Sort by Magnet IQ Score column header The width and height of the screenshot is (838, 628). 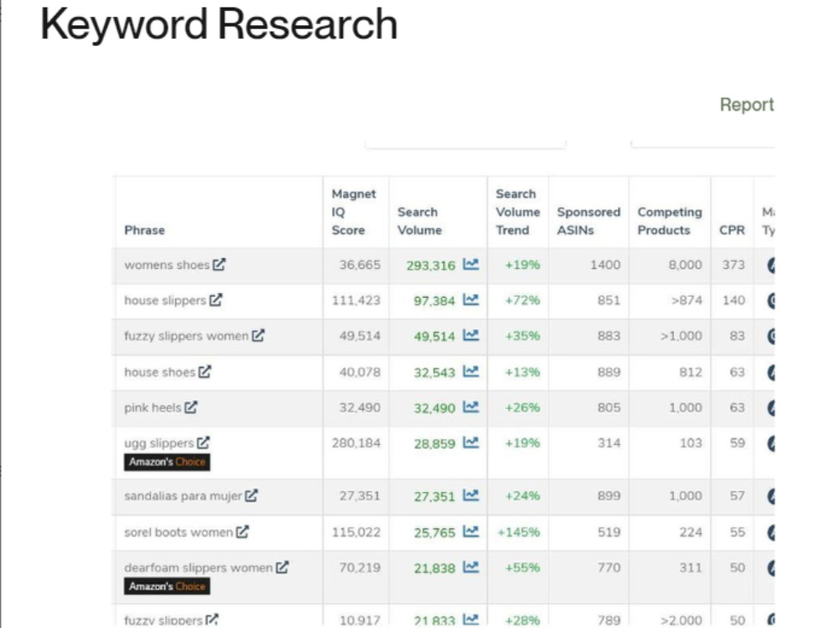(x=354, y=212)
